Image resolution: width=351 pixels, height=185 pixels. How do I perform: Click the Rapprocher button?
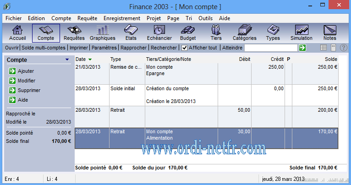coord(133,48)
